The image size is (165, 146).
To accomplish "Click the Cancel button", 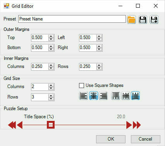I will point(146,139).
